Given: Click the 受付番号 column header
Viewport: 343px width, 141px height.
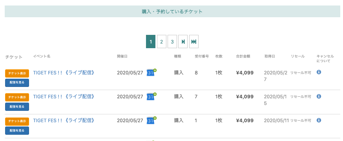Looking at the screenshot, I should click(202, 56).
